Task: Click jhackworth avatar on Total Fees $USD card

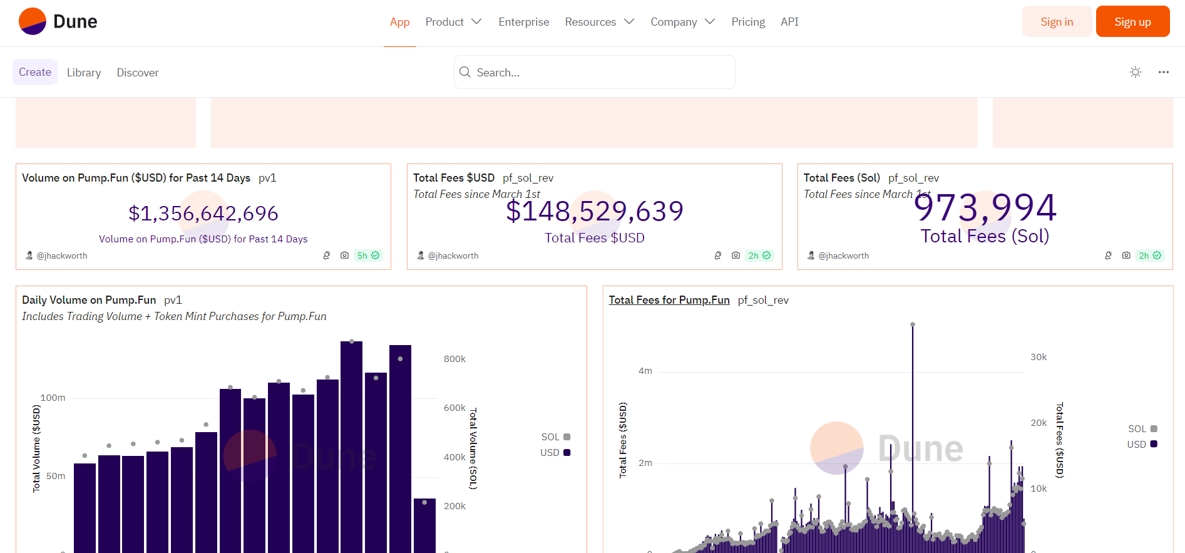Action: (x=421, y=256)
